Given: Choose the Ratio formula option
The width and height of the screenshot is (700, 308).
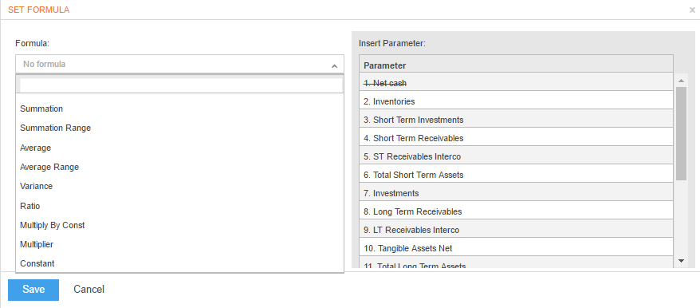Looking at the screenshot, I should click(179, 206).
